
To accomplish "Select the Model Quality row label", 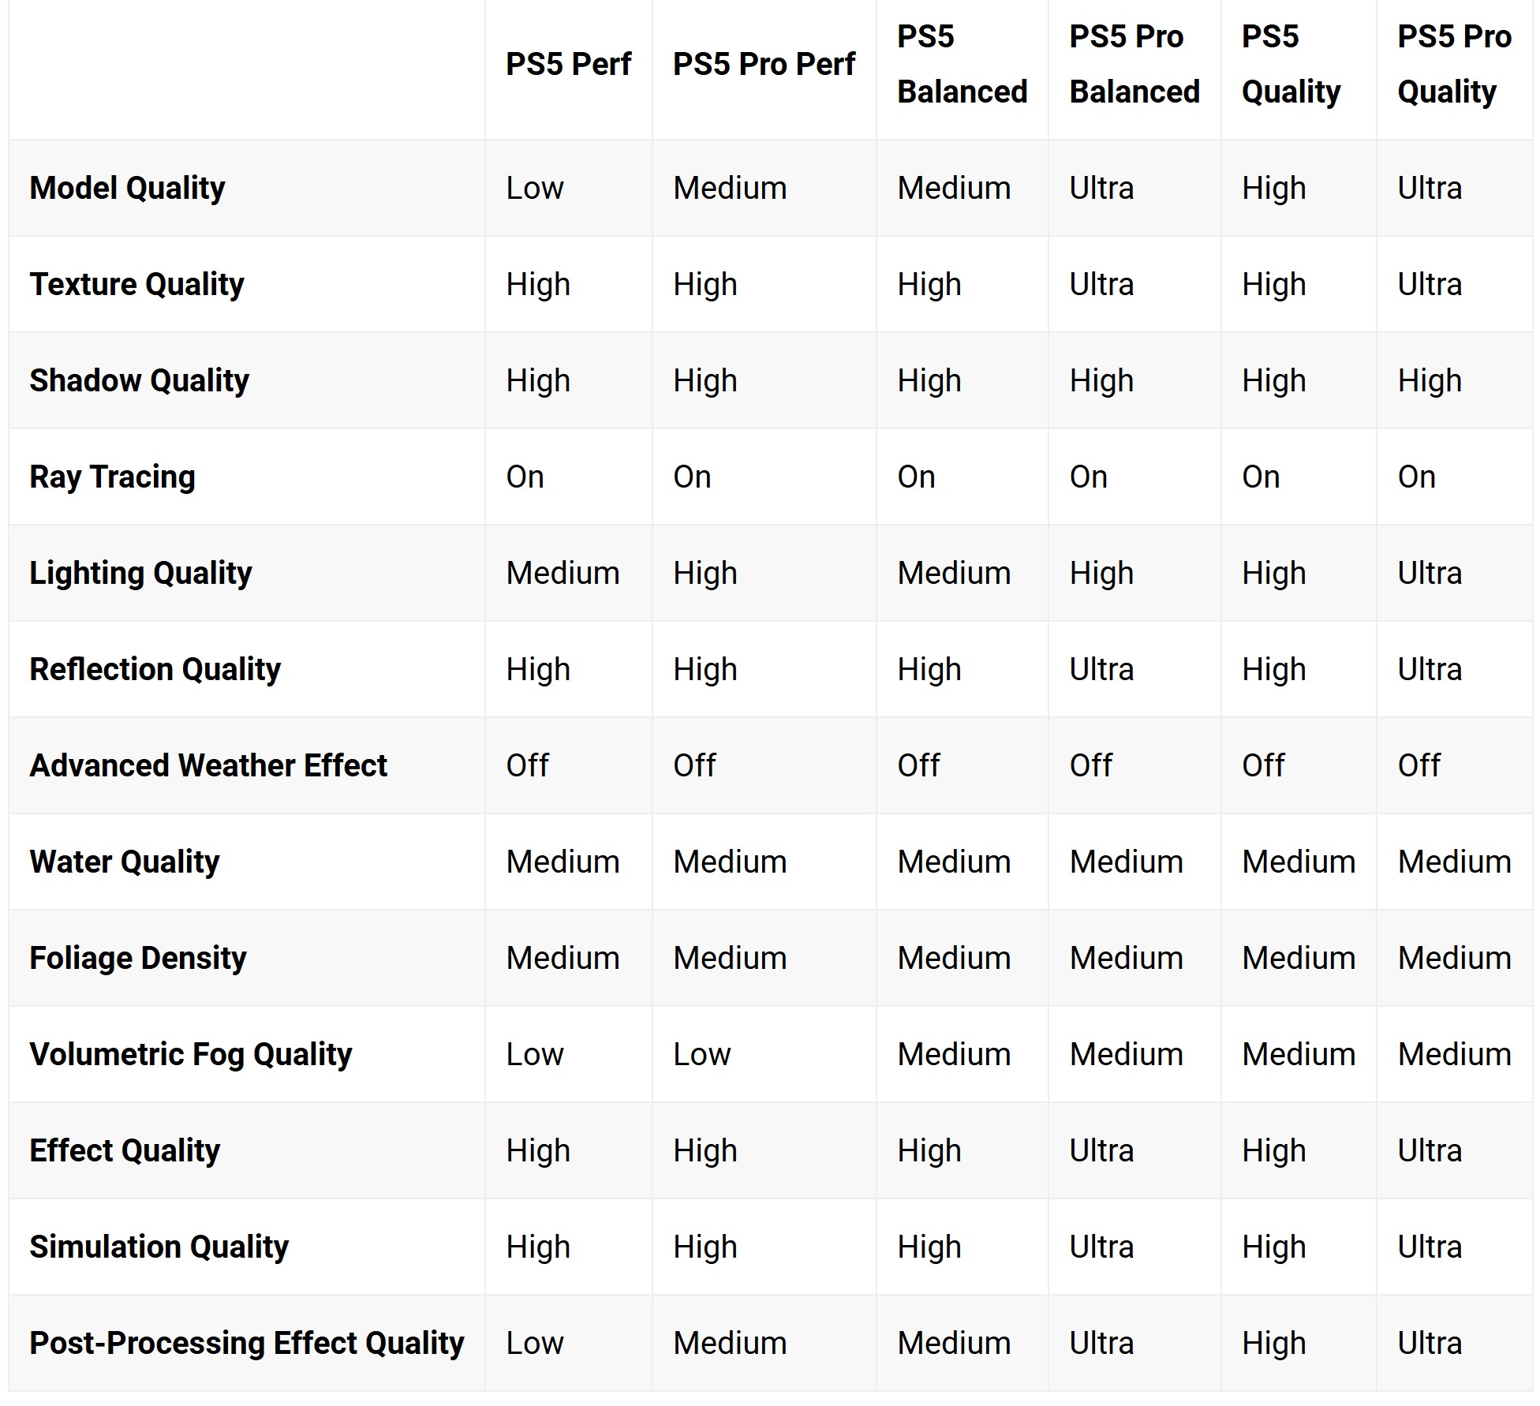I will [x=127, y=188].
